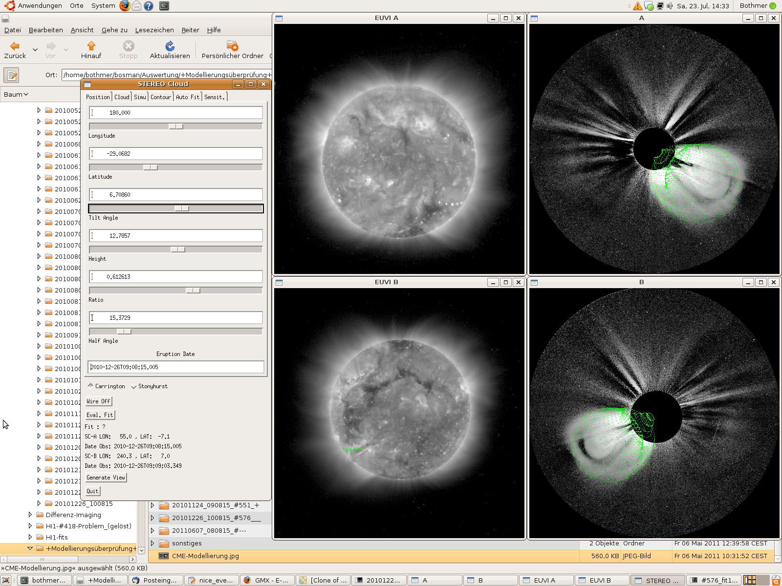
Task: Click the Vor forward arrow icon
Action: tap(51, 46)
